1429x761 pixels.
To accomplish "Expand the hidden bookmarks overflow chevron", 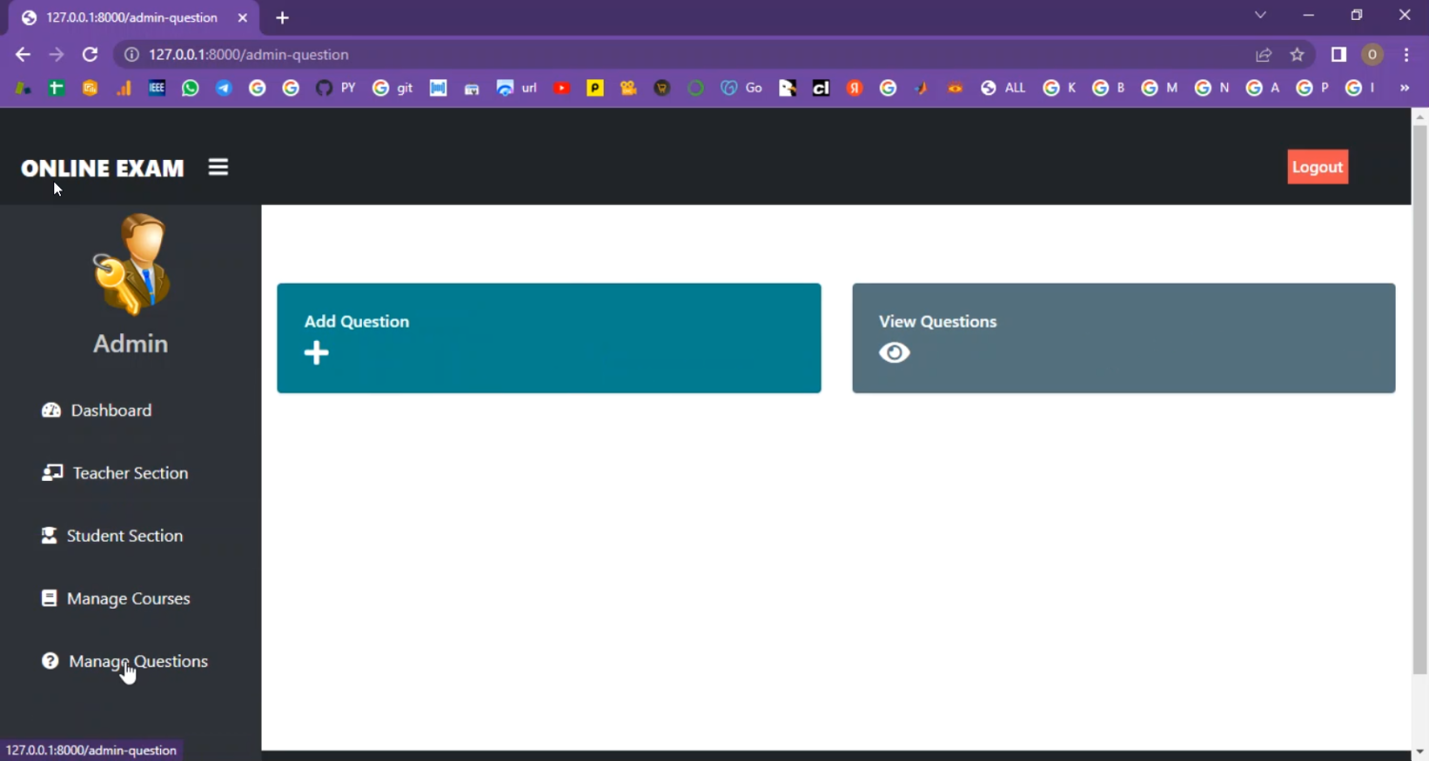I will (x=1404, y=89).
